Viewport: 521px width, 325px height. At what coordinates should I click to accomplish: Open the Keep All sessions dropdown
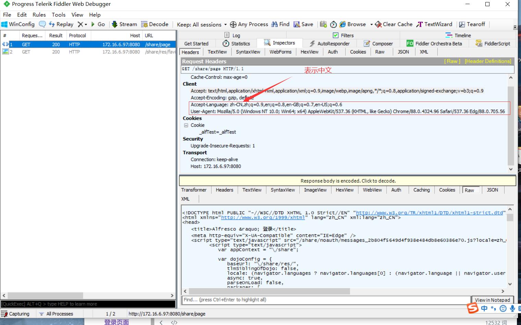point(202,24)
